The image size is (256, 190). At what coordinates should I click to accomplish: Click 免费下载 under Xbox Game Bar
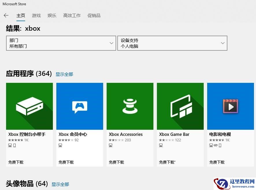(x=167, y=162)
